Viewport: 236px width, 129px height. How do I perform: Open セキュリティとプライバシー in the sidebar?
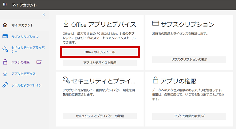(28, 49)
